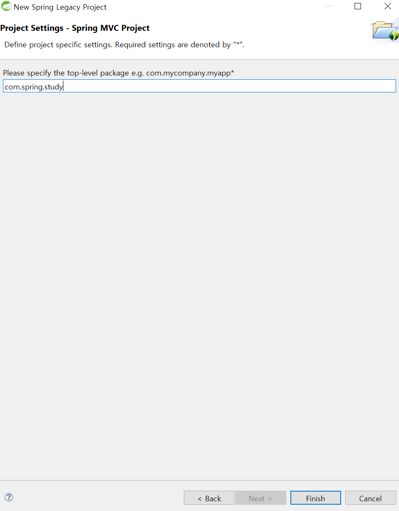Click the Spring leaf icon in title bar
Screen dimensions: 399x511
click(6, 6)
